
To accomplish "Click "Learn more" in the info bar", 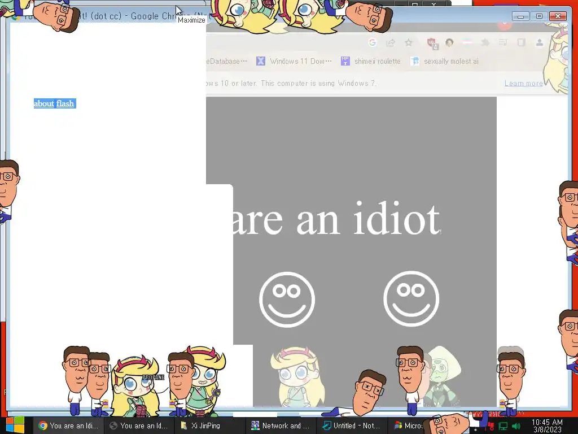I will (x=523, y=84).
